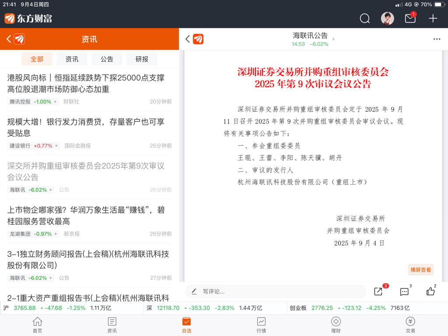448x336 pixels.
Task: Tap the document's red announcement title
Action: [x=313, y=78]
